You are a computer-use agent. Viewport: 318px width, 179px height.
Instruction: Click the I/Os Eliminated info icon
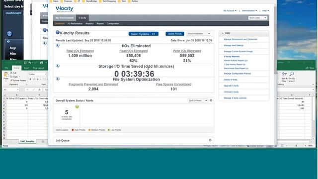tap(58, 46)
